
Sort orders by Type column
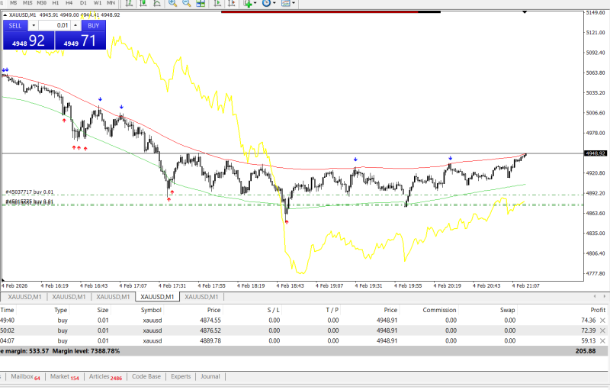(61, 310)
